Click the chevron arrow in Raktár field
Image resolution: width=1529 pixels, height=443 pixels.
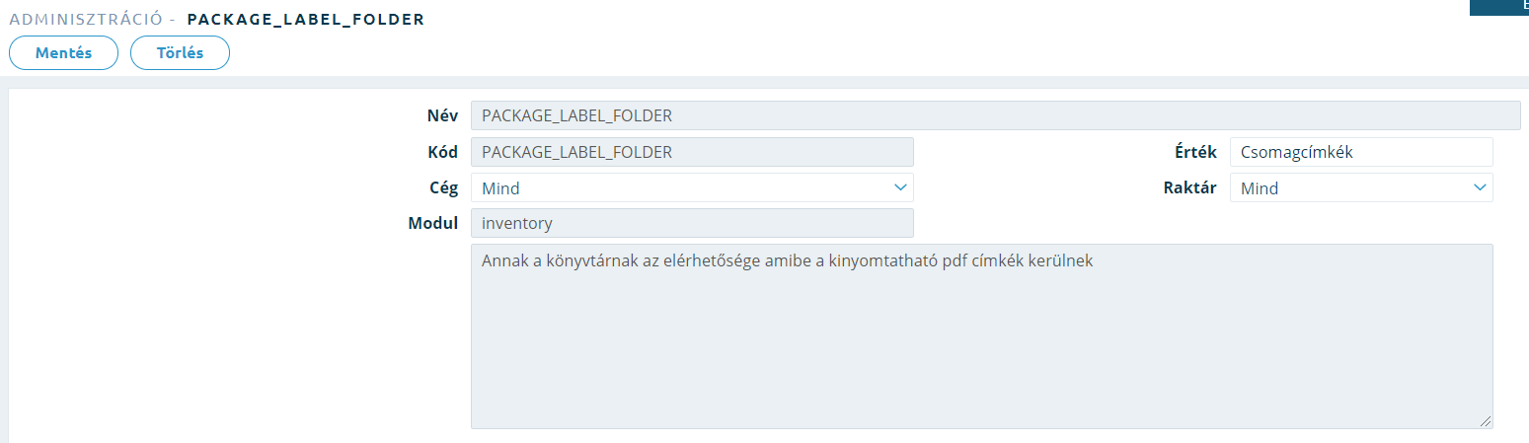(1479, 187)
